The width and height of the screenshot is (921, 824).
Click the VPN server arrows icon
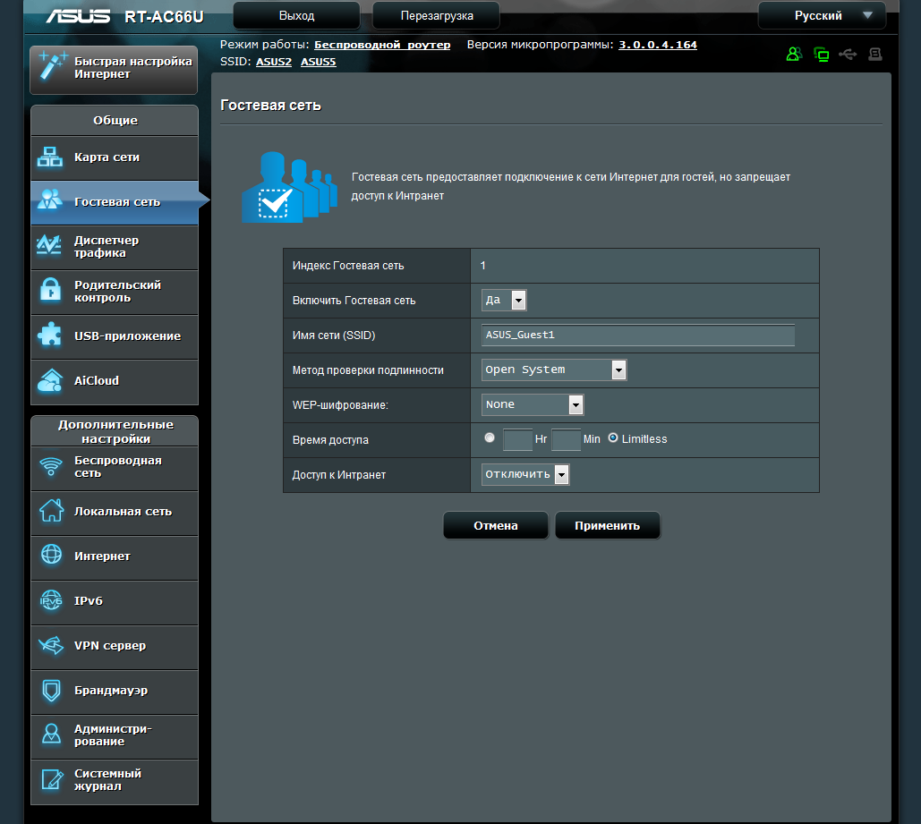pos(51,645)
